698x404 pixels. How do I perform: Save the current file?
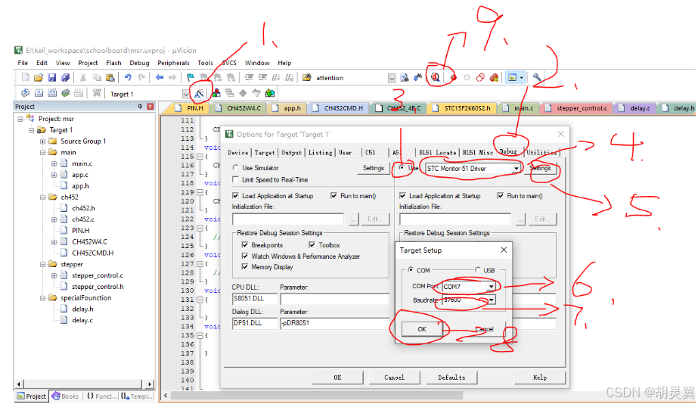[x=52, y=77]
